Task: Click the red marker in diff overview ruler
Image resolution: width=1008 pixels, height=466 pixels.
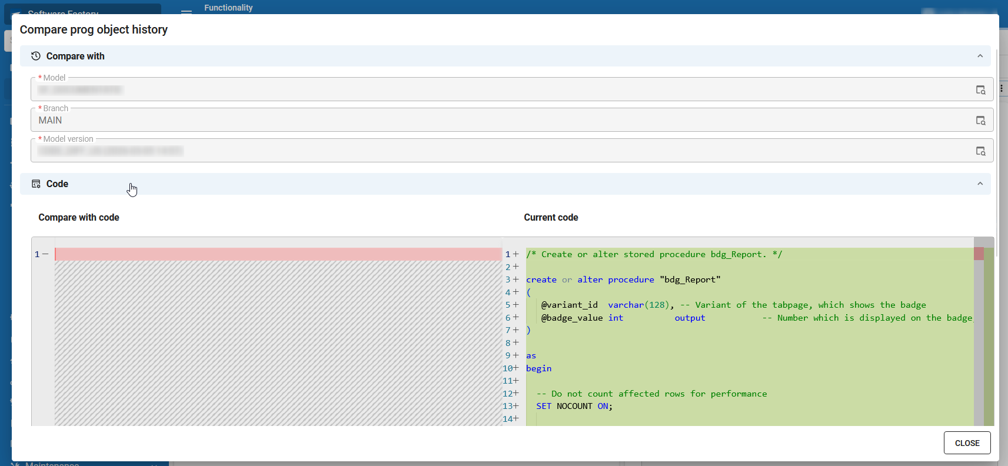Action: 979,254
